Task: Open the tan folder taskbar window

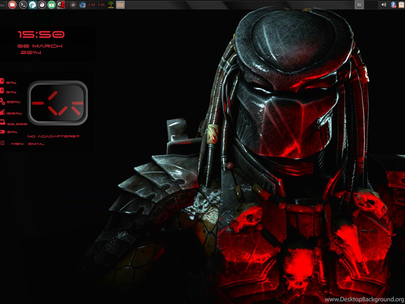Action: [x=120, y=5]
